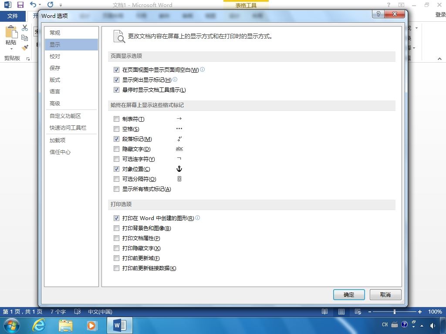The height and width of the screenshot is (334, 446).
Task: Select the 自定义功能区 category
Action: [x=71, y=116]
